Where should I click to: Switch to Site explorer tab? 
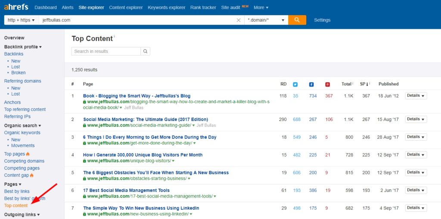click(x=91, y=8)
